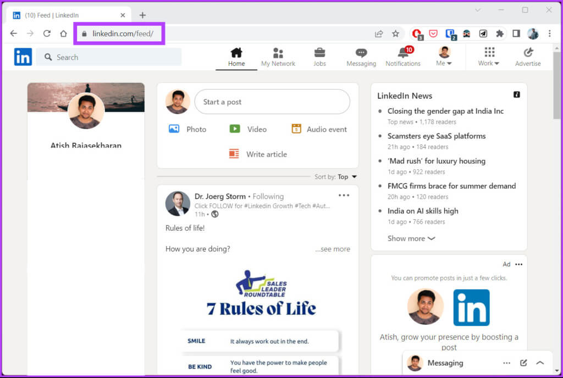Create an Audio event
The width and height of the screenshot is (563, 378).
pos(319,129)
